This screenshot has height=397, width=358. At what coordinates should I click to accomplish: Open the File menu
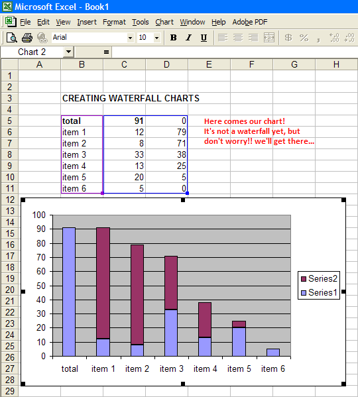coord(25,22)
